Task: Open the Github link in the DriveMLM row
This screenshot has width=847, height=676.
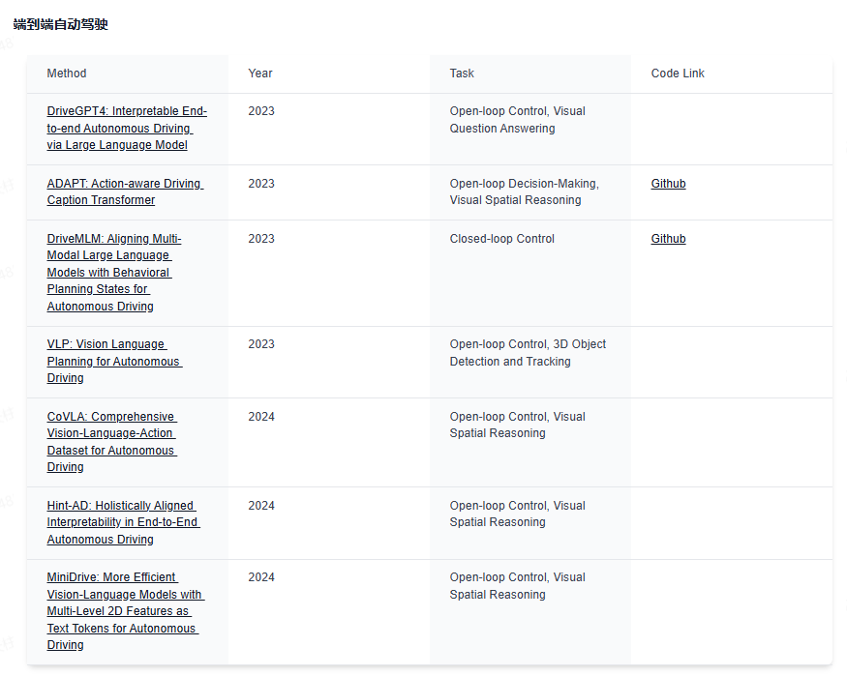Action: tap(668, 239)
